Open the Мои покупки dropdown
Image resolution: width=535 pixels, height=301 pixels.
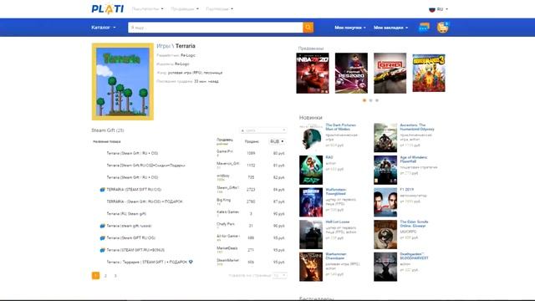tap(350, 28)
